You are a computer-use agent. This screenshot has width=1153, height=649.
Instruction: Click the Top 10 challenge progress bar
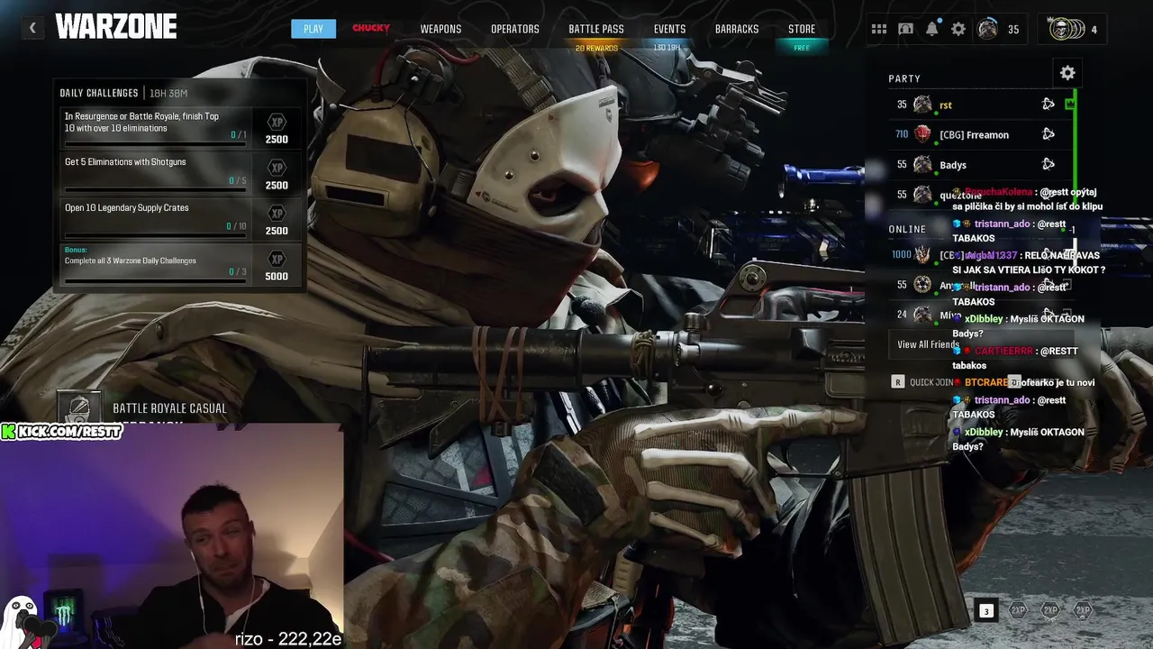coord(155,144)
